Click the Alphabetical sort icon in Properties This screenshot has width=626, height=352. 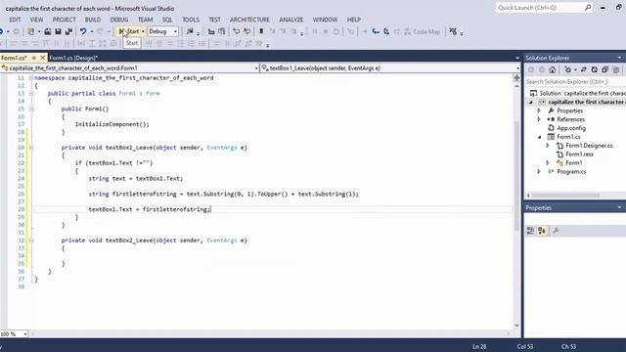[542, 231]
